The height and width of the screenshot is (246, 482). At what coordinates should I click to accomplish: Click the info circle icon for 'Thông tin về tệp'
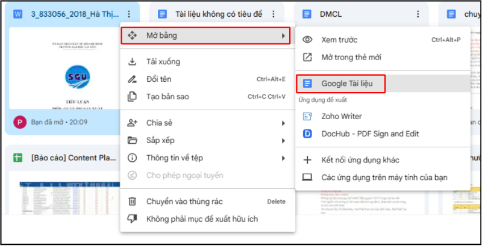coord(132,158)
